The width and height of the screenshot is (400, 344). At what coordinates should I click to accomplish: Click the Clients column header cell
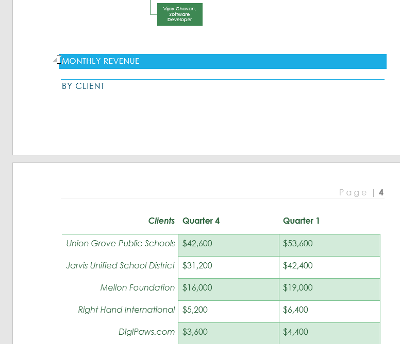click(161, 221)
